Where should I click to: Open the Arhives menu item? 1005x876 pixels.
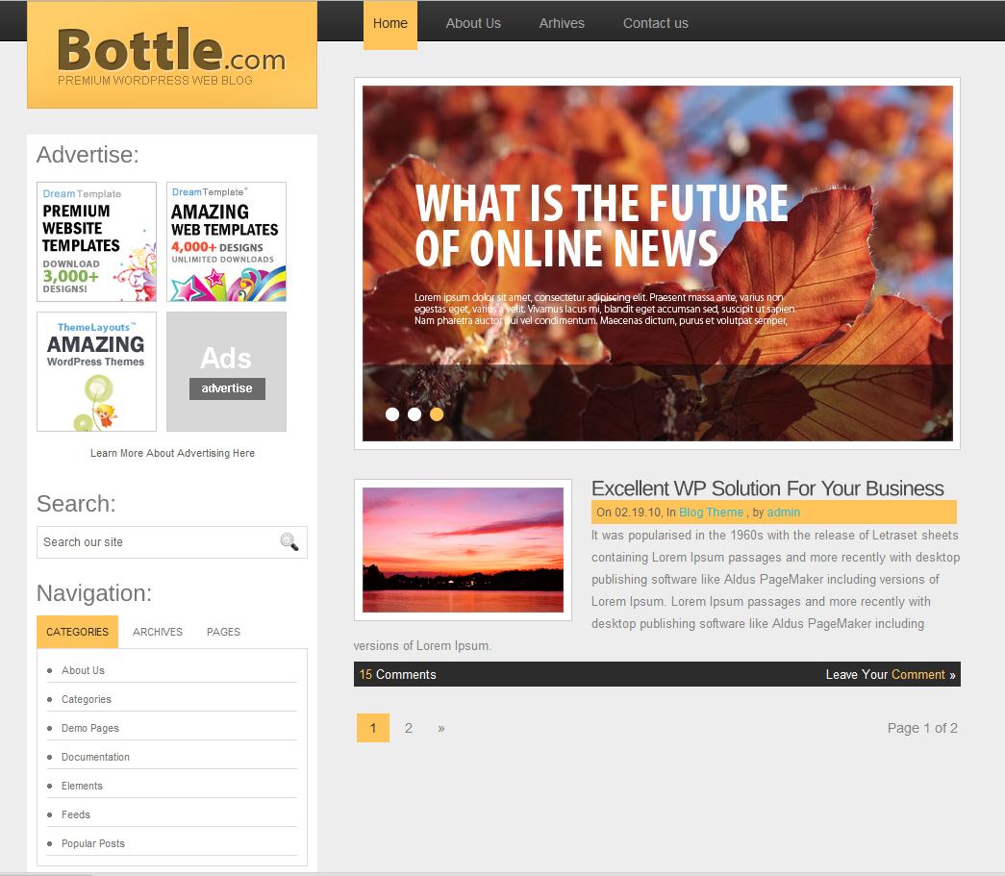562,23
